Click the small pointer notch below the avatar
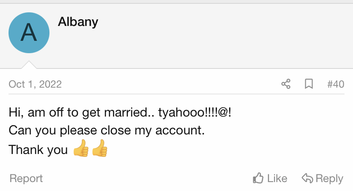 (x=29, y=65)
